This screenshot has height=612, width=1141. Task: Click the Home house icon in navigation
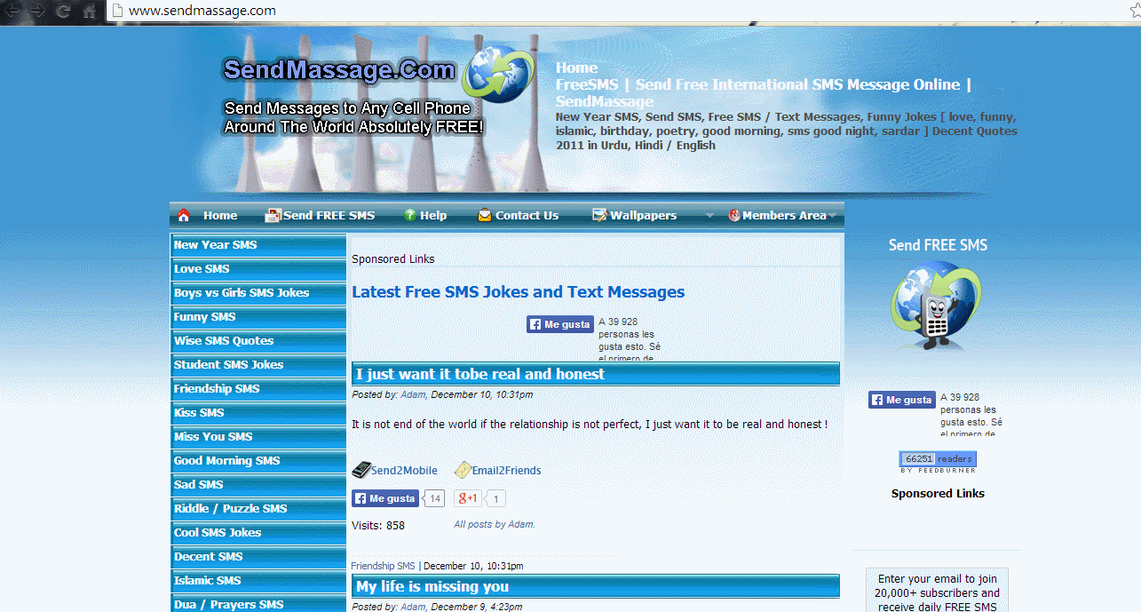(183, 215)
